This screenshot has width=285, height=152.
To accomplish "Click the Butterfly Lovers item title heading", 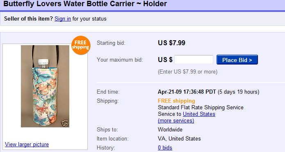I will [x=85, y=4].
